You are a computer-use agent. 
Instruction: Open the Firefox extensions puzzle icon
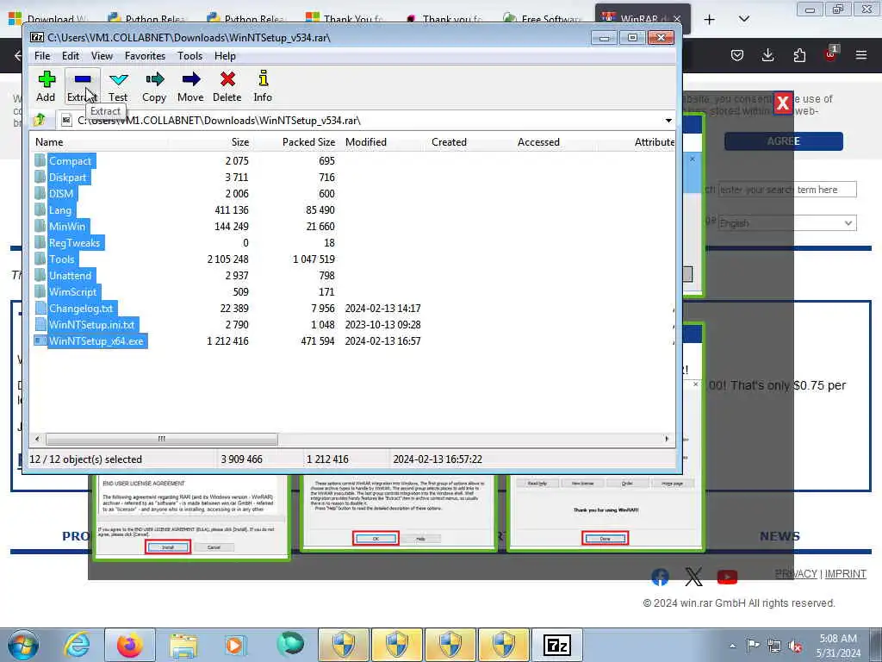(x=799, y=54)
